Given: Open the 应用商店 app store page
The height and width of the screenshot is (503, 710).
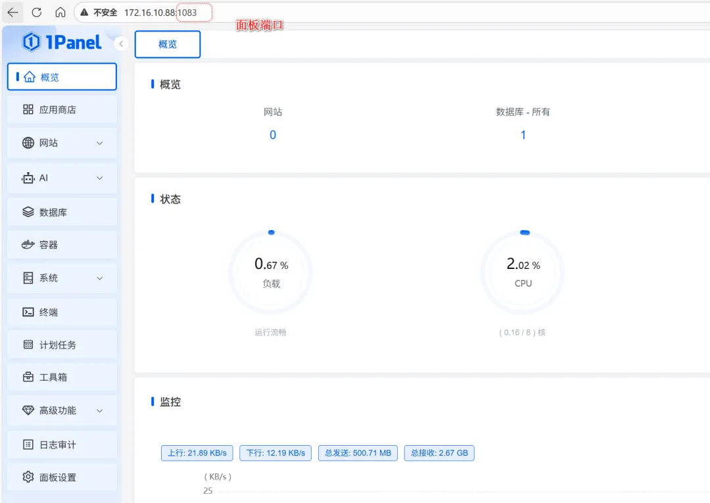Looking at the screenshot, I should (x=62, y=109).
